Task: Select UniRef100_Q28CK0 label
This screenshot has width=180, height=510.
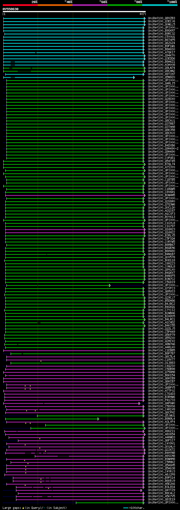Action: 161,99
